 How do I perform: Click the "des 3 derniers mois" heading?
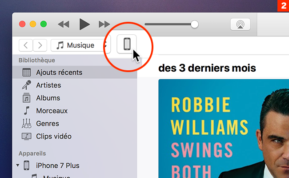(207, 68)
